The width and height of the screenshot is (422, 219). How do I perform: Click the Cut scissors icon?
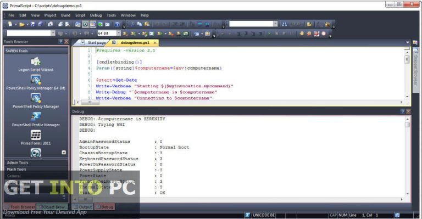pyautogui.click(x=132, y=24)
